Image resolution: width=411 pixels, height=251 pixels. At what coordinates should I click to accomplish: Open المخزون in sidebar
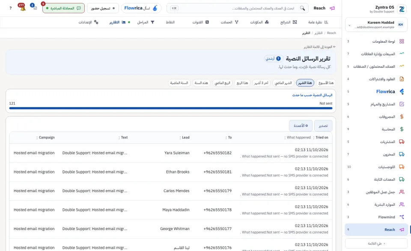[x=375, y=154]
